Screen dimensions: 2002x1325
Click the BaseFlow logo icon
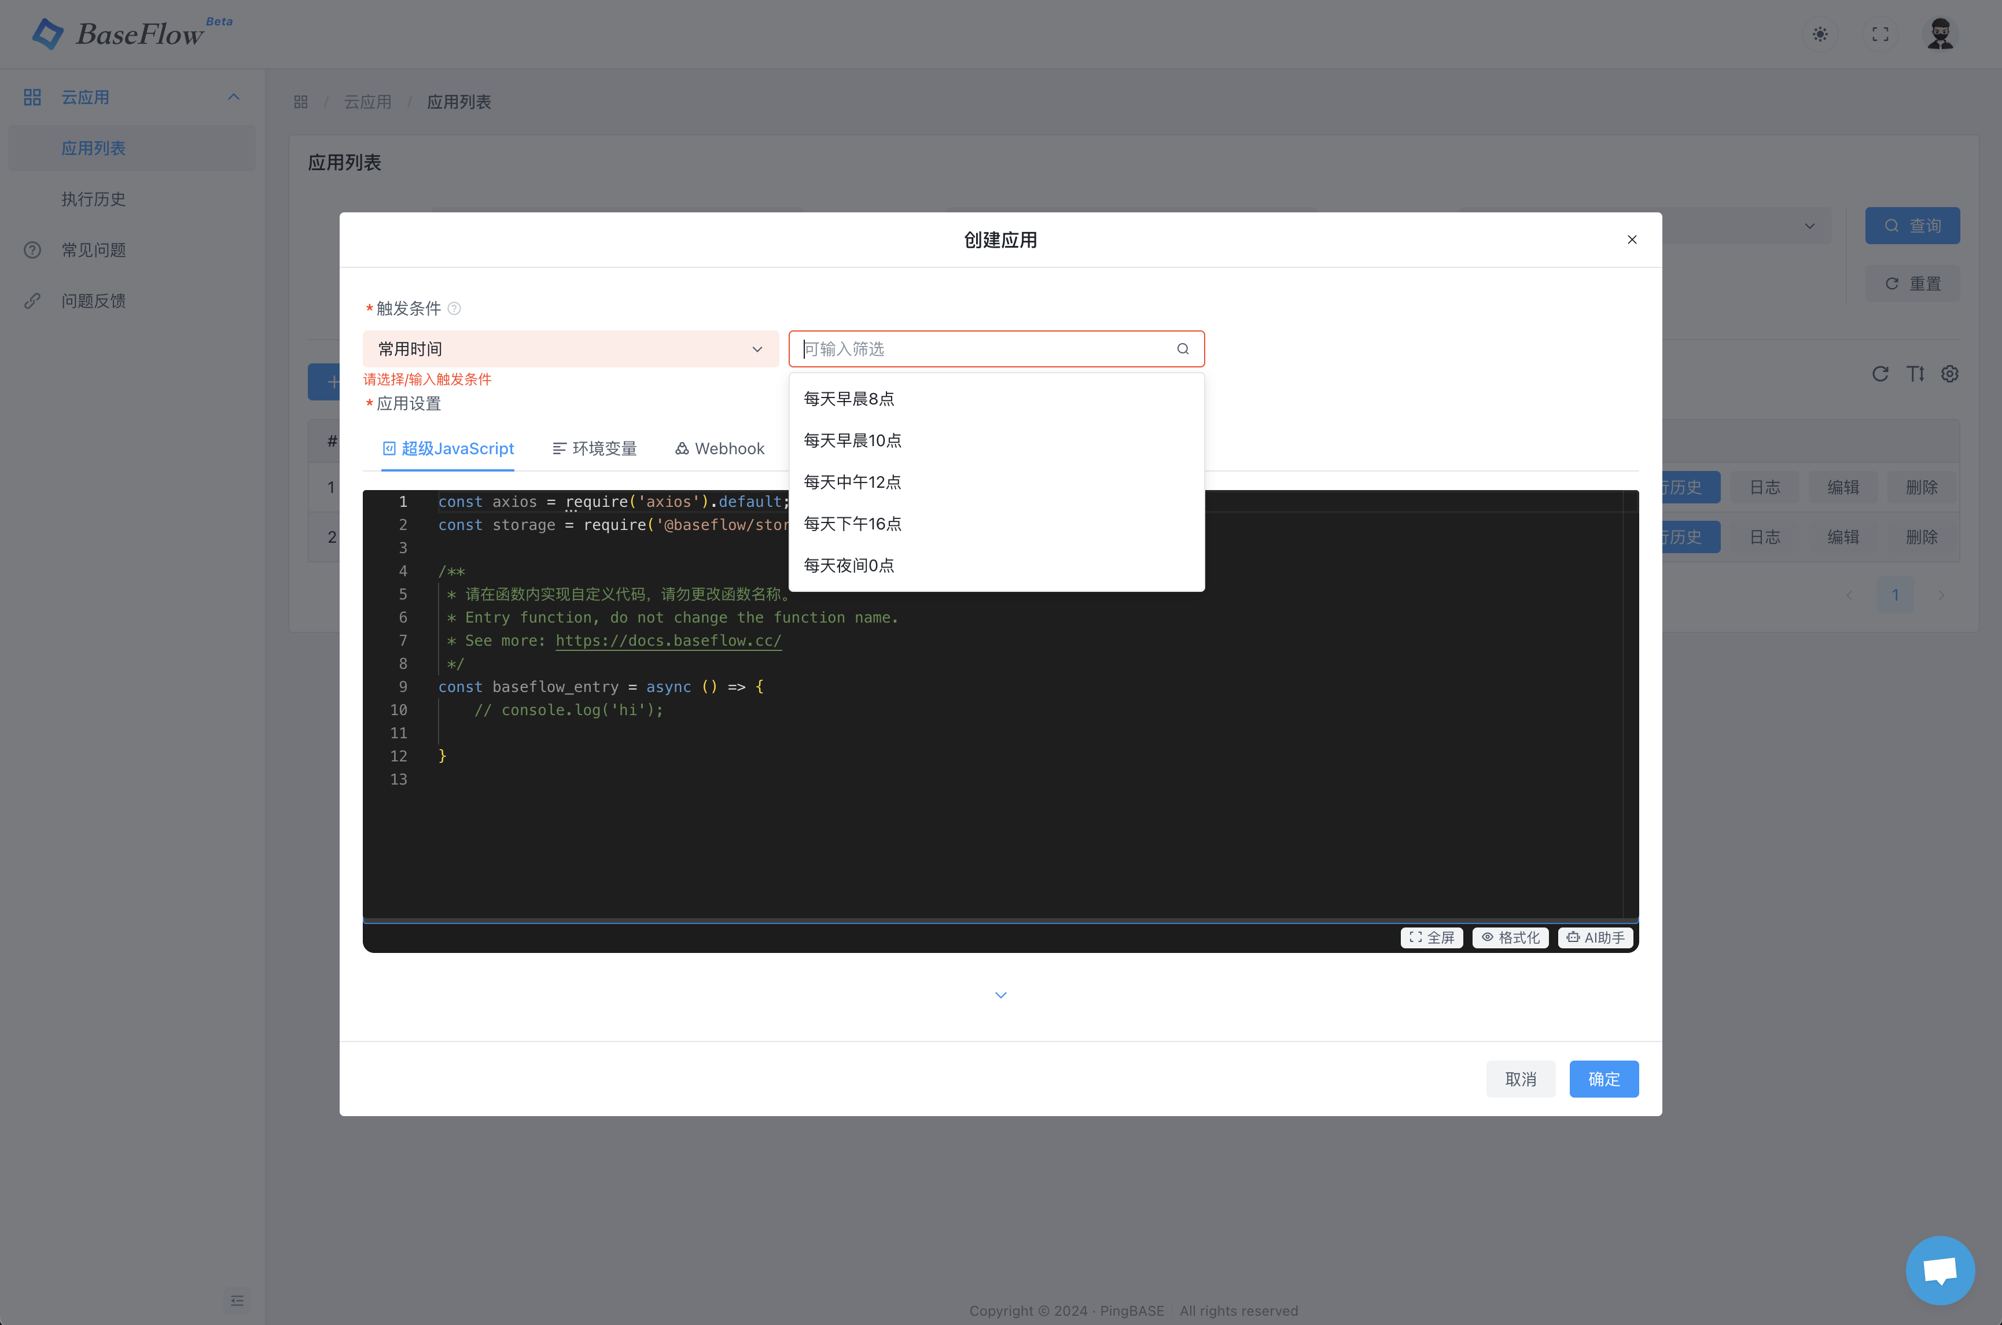pos(47,34)
